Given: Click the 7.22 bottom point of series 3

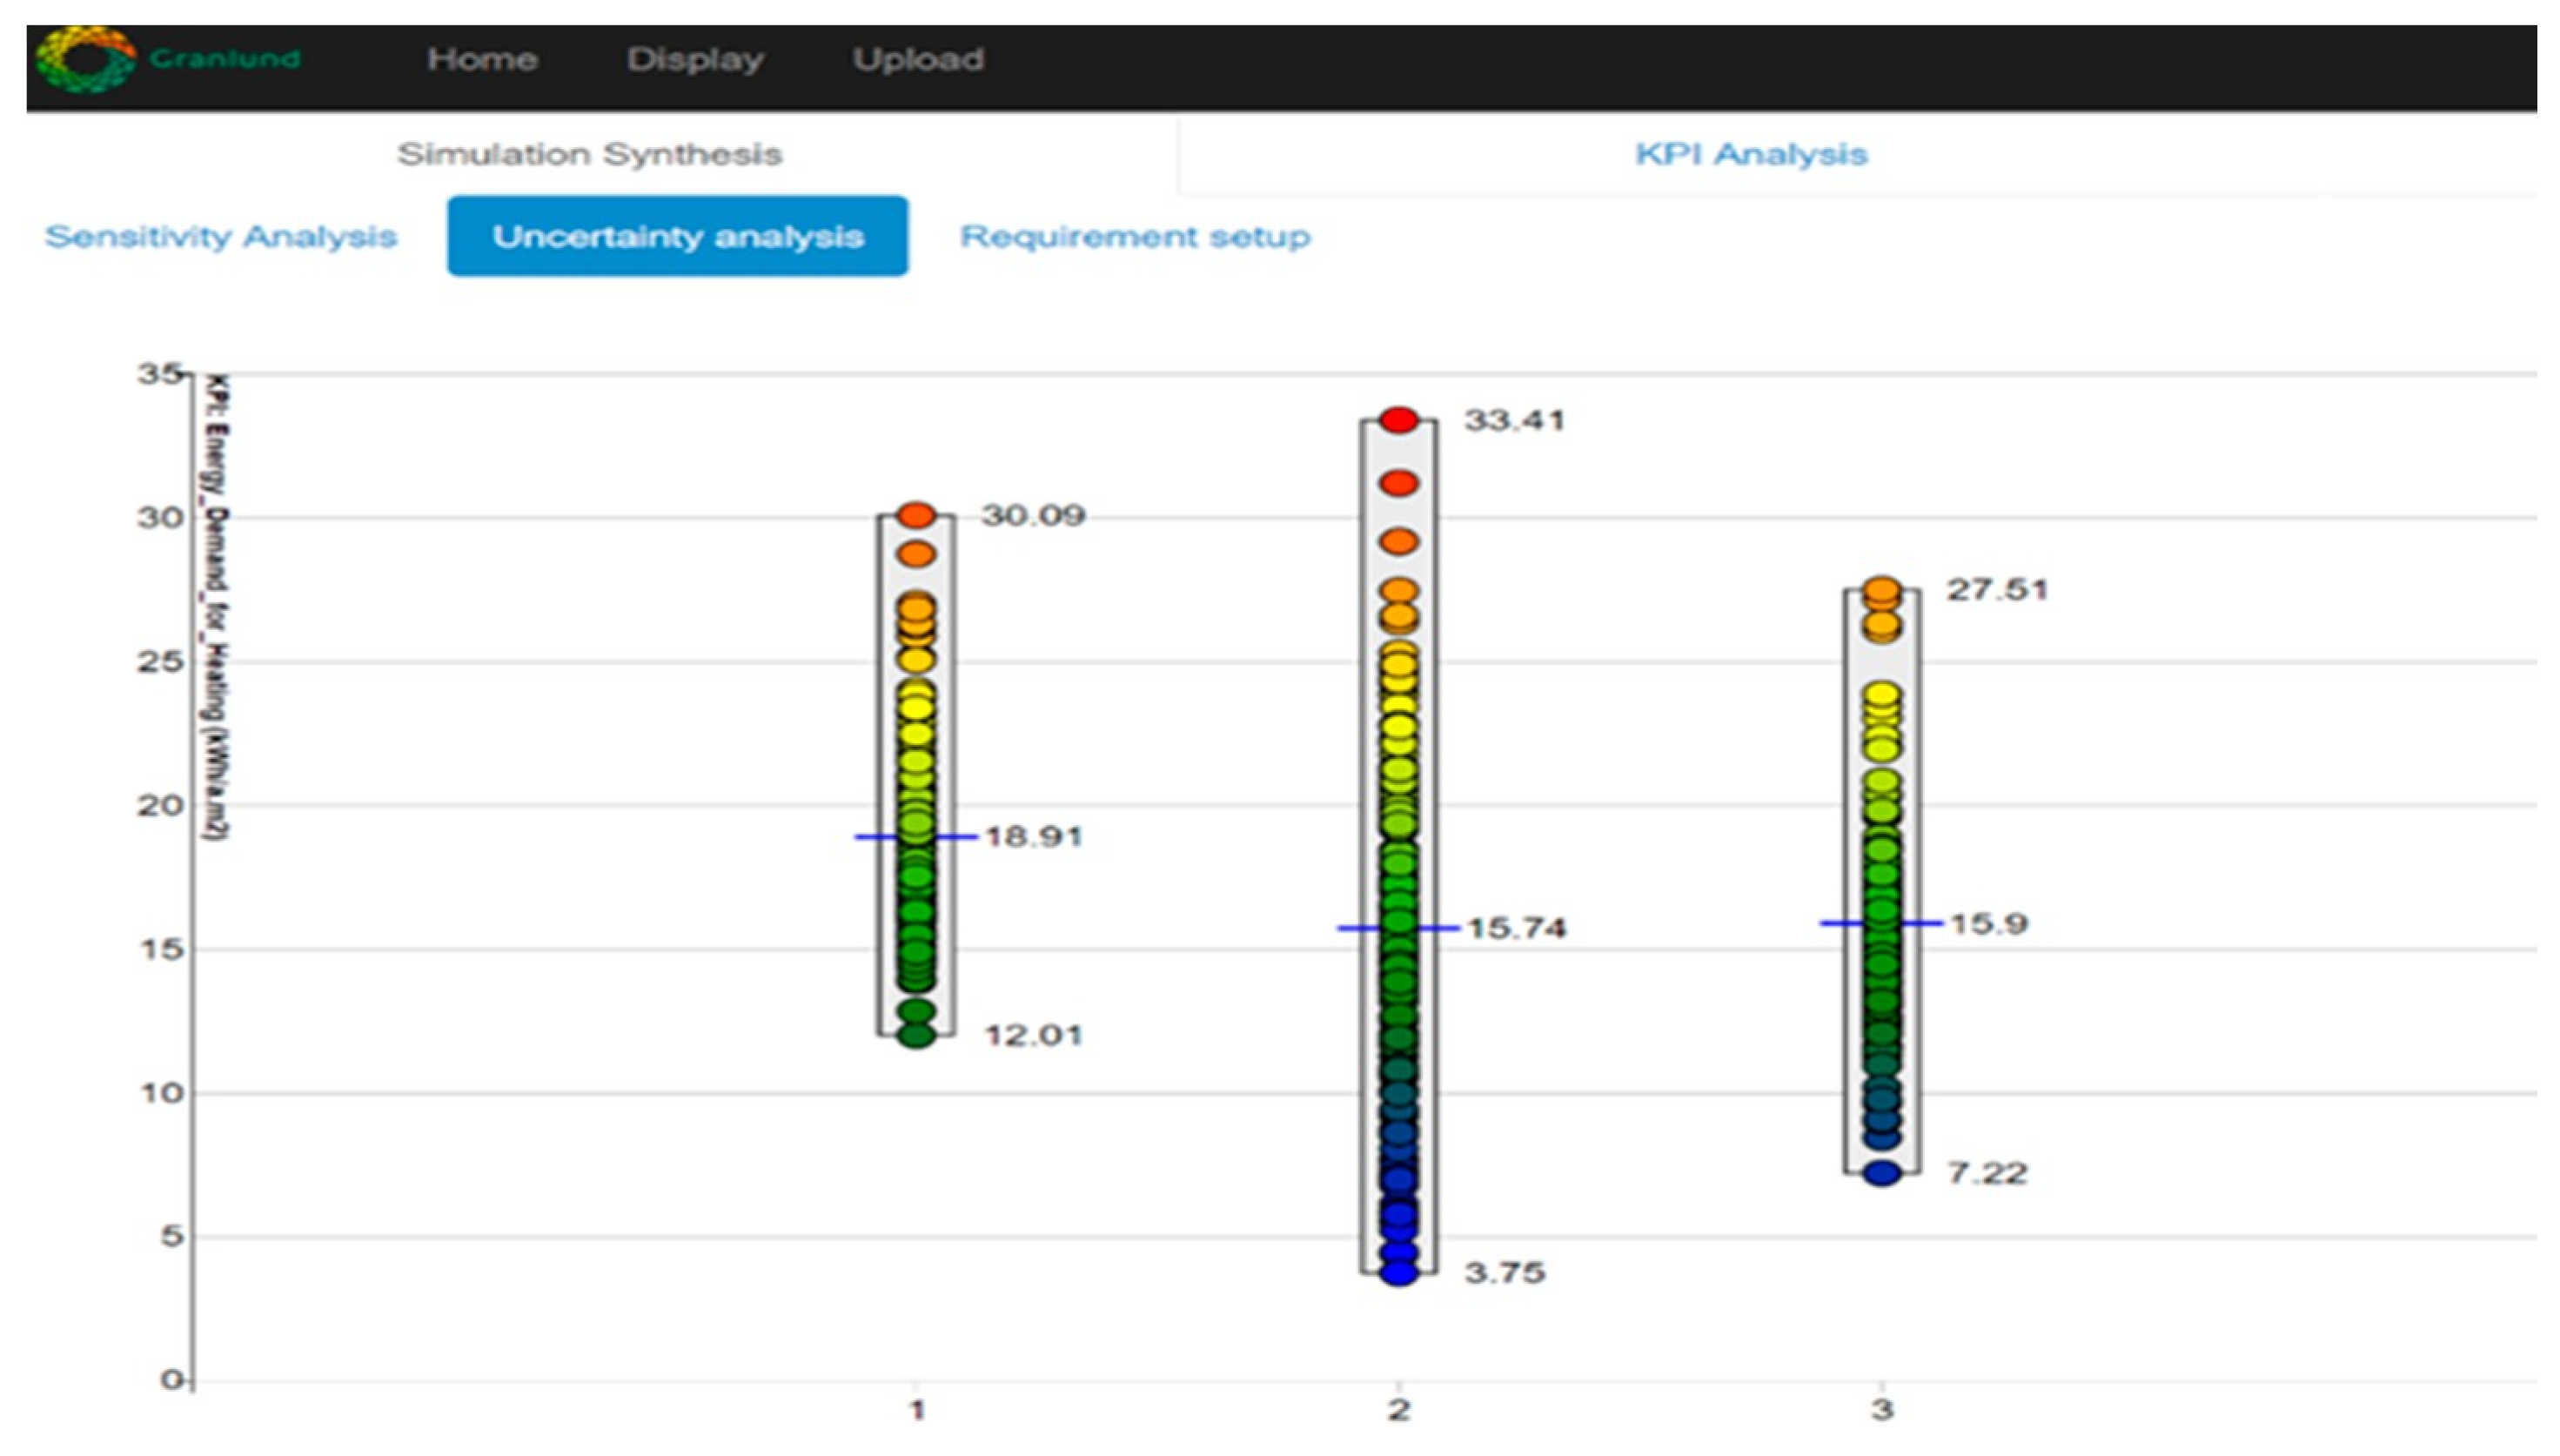Looking at the screenshot, I should pos(1881,1173).
